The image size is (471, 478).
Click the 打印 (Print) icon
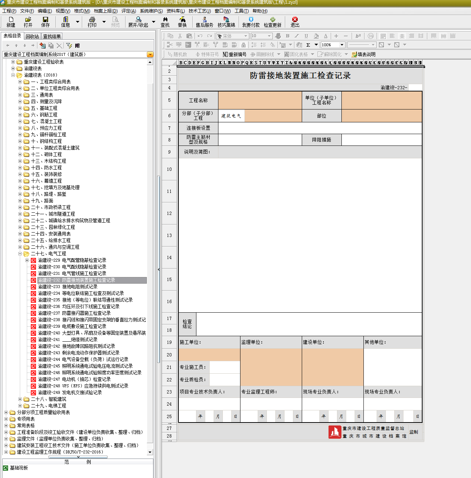[92, 22]
